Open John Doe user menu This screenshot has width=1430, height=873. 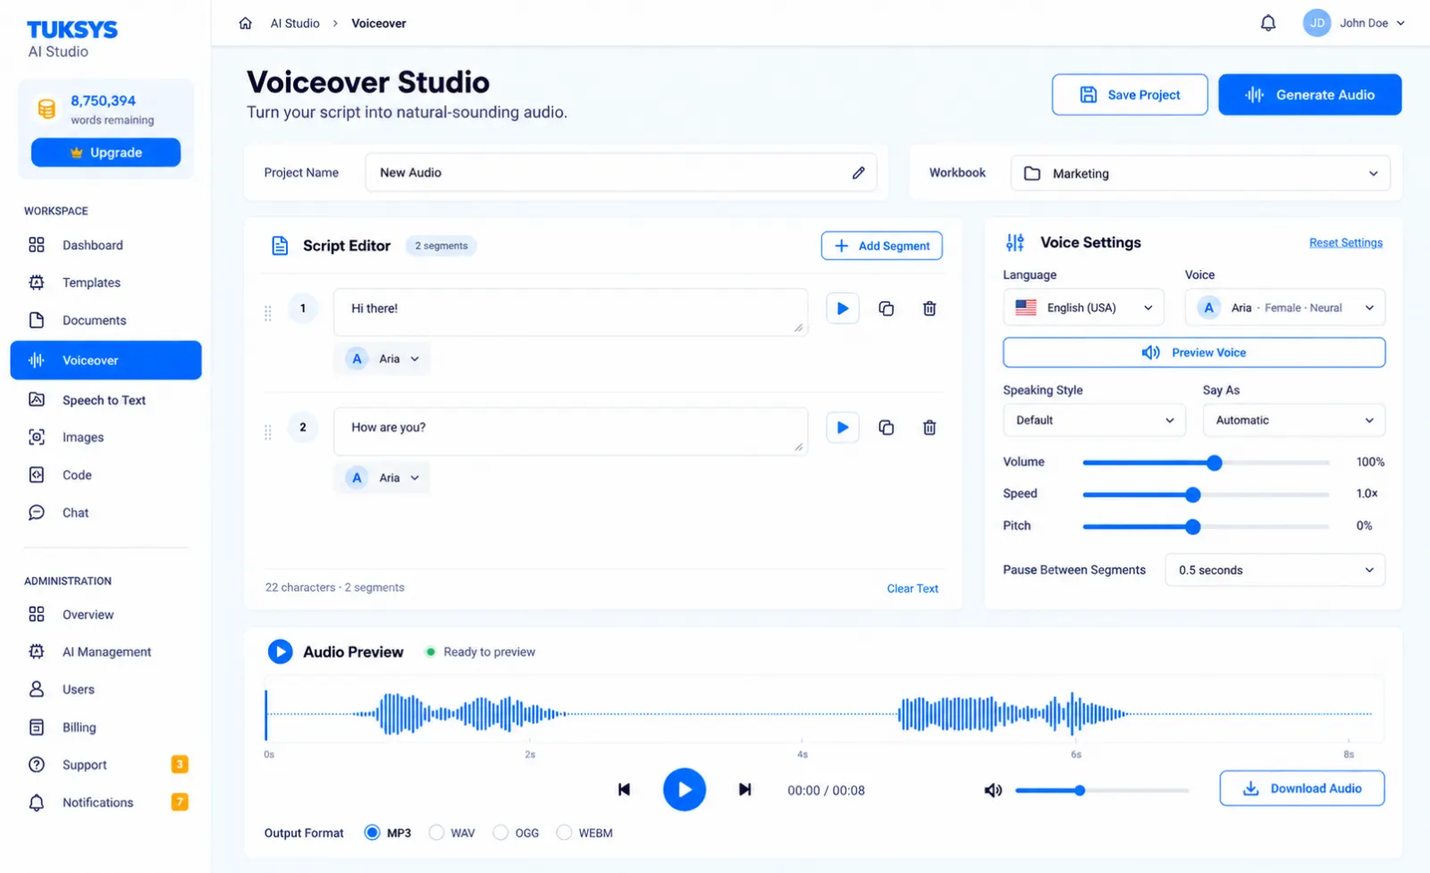pos(1354,23)
